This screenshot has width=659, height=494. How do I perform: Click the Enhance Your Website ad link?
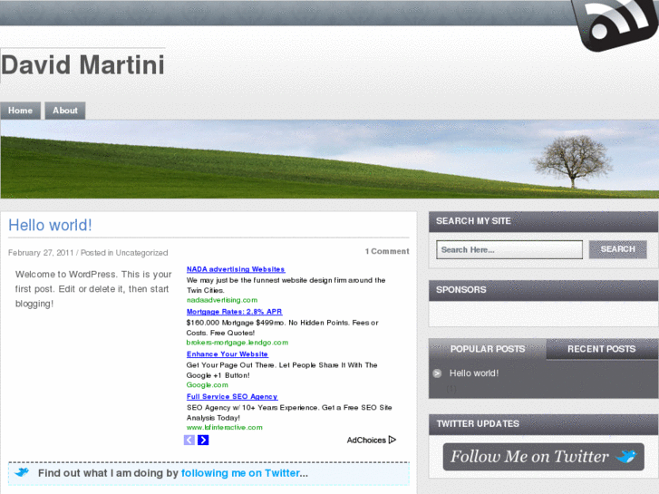[228, 354]
